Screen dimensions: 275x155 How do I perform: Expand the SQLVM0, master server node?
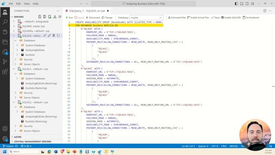[x=14, y=26]
